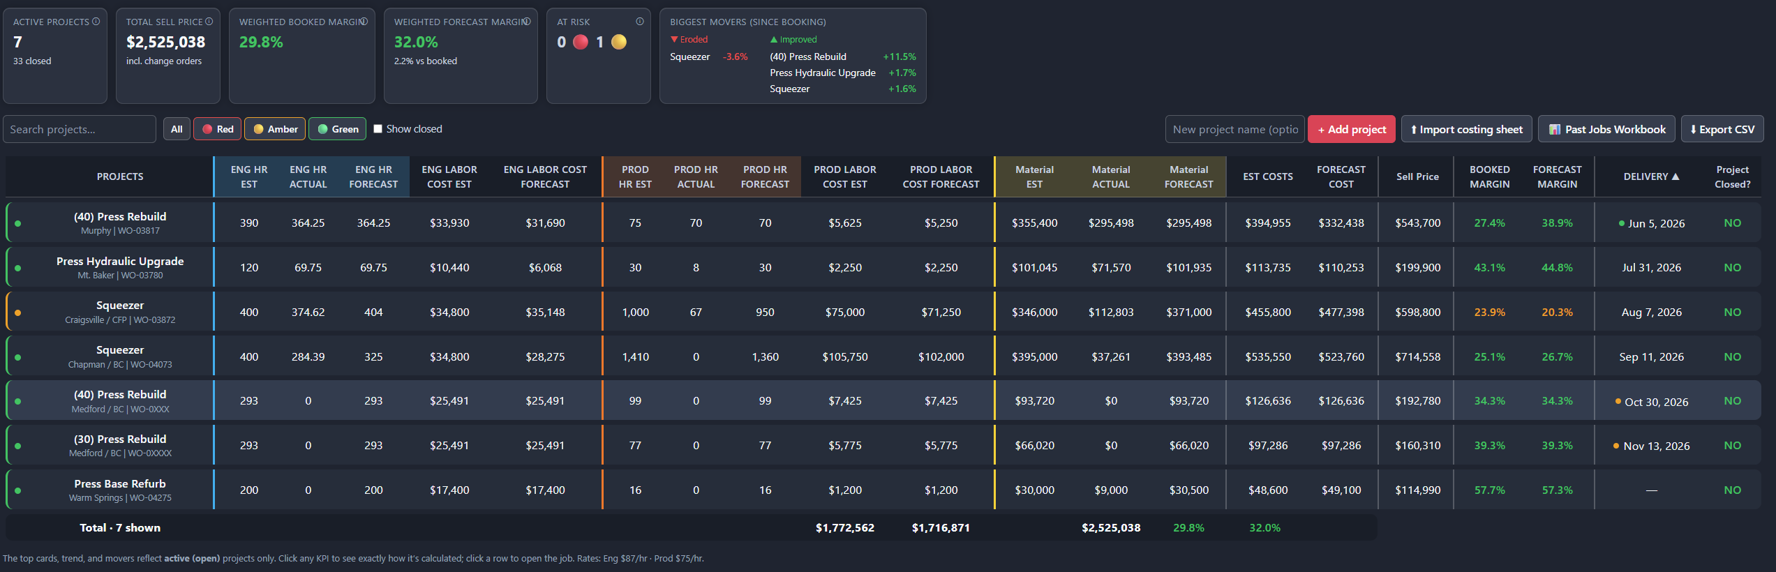This screenshot has height=572, width=1776.
Task: Click the green Improved triangle in Biggest Movers
Action: pos(774,39)
